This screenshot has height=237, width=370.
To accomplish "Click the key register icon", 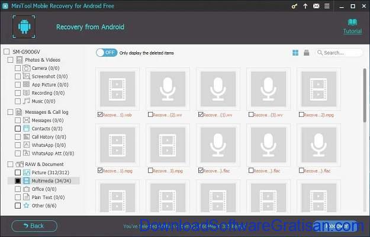I will (x=294, y=6).
